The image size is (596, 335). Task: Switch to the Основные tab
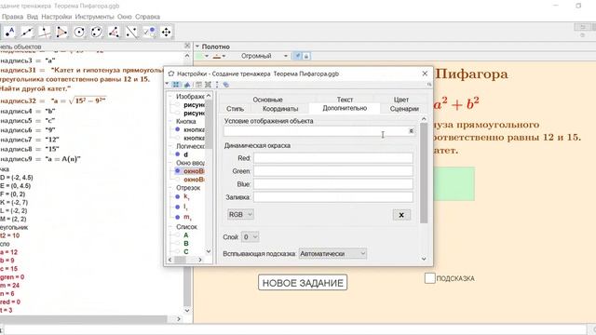pyautogui.click(x=267, y=100)
